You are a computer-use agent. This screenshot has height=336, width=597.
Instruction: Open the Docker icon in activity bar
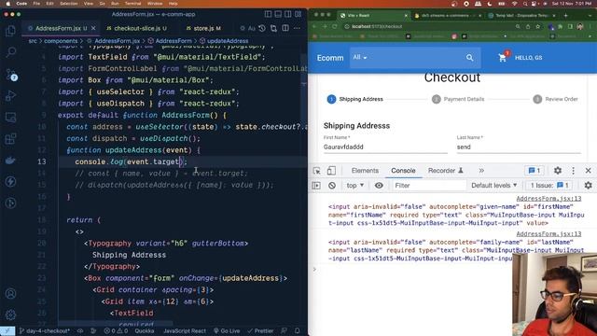pyautogui.click(x=10, y=160)
